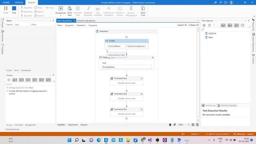
Task: Open the Breakpoints bottom panel tab
Action: point(30,125)
